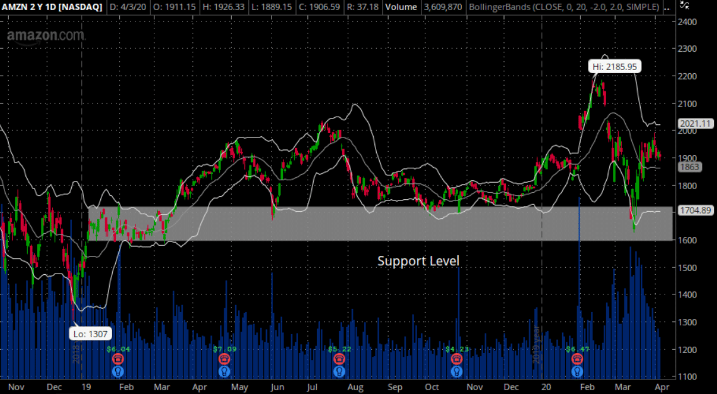Select the open price O: 1911.15
The image size is (717, 394).
pos(175,7)
